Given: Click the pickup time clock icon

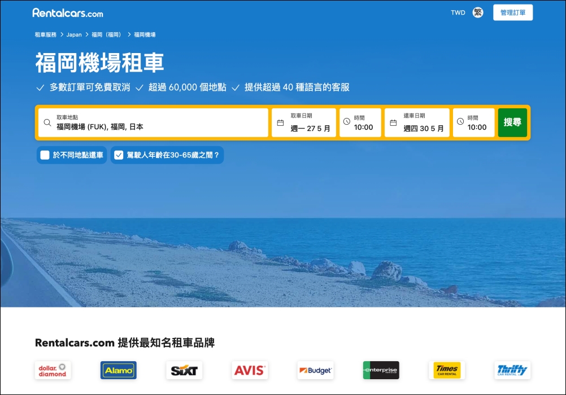Looking at the screenshot, I should click(346, 121).
